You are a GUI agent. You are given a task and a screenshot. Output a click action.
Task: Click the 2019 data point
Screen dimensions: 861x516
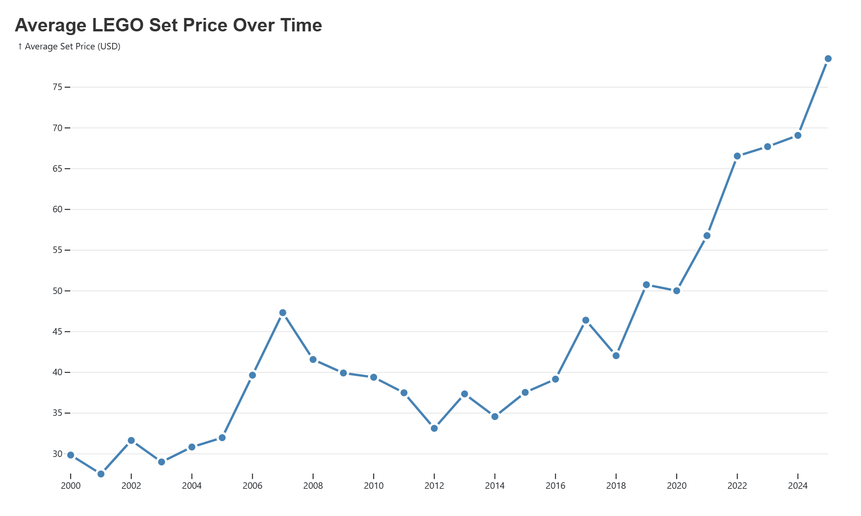[x=646, y=285]
